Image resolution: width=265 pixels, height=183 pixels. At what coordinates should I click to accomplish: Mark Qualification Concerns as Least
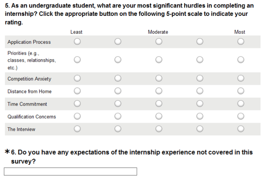click(77, 117)
